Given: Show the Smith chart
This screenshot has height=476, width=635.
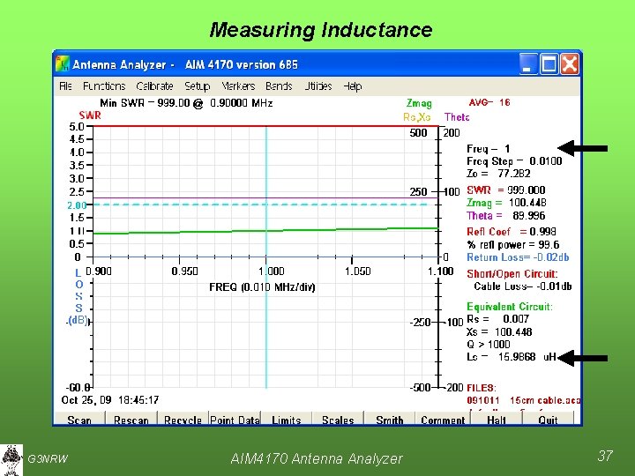Looking at the screenshot, I should pyautogui.click(x=389, y=419).
